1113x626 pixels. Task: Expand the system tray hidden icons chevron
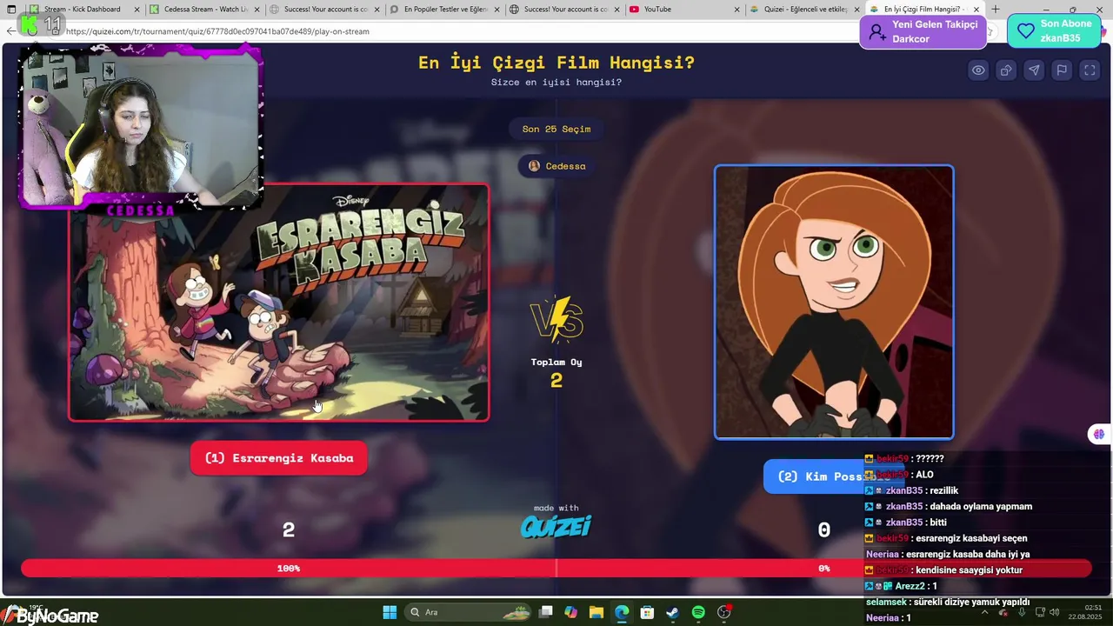tap(984, 612)
